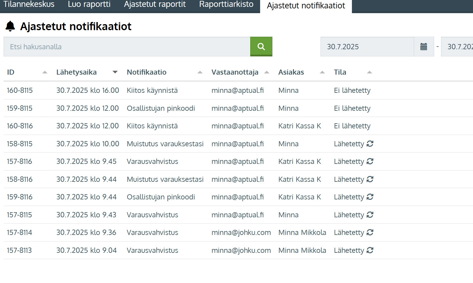The width and height of the screenshot is (473, 283).
Task: Sort by Vastaanottaja column arrow
Action: (x=267, y=72)
